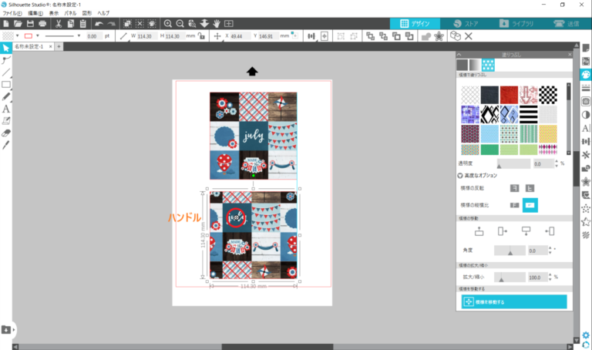The width and height of the screenshot is (592, 350).
Task: Open the Fill panel palette icon
Action: [x=586, y=74]
